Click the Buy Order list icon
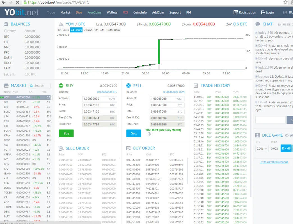 pyautogui.click(x=129, y=148)
